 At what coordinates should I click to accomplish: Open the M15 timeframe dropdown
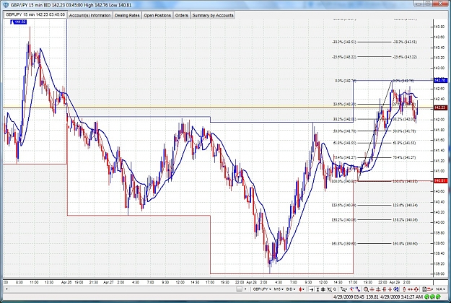[x=279, y=289]
